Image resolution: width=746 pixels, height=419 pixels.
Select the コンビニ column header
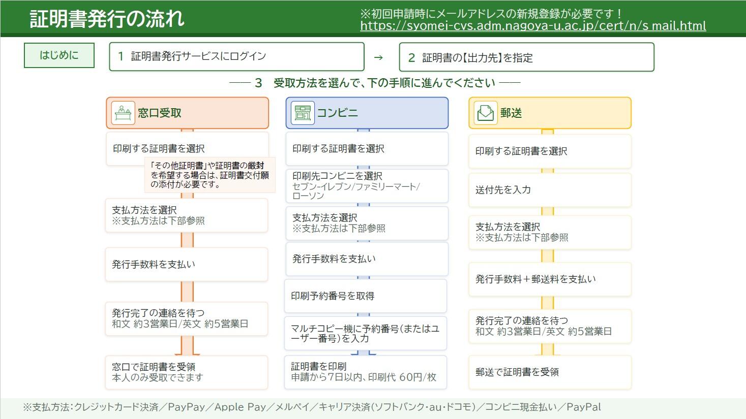pyautogui.click(x=367, y=113)
